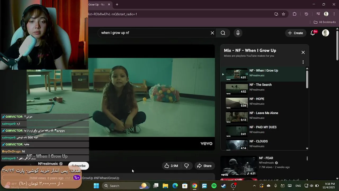Close the Mix playlist panel
The image size is (339, 191).
[303, 53]
